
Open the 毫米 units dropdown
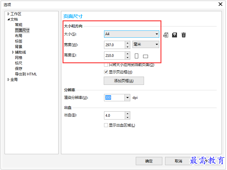[146, 44]
